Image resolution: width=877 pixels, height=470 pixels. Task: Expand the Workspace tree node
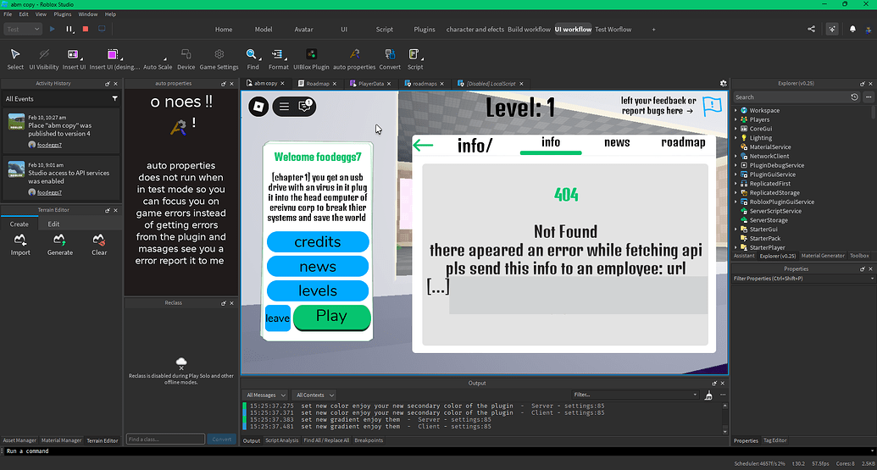[x=735, y=111]
